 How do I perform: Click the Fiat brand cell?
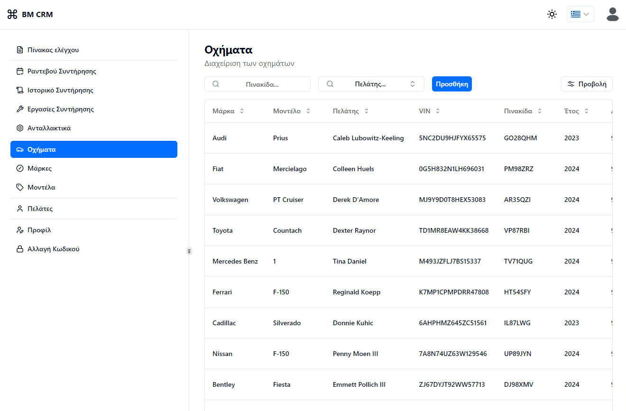pyautogui.click(x=218, y=169)
